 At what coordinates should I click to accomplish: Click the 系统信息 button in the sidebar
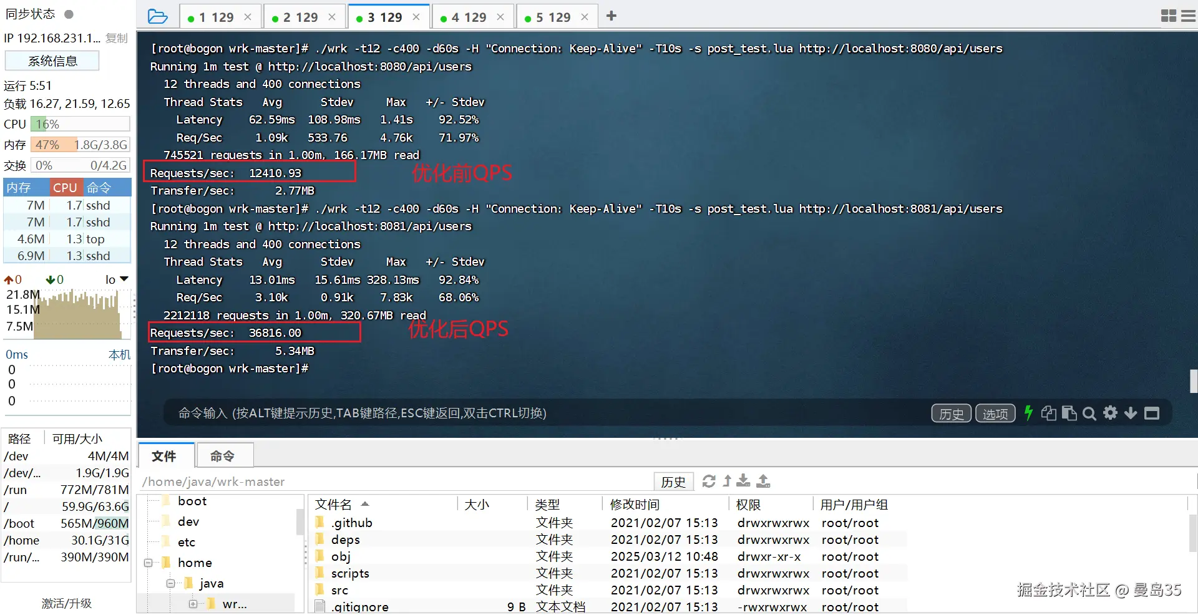point(52,60)
